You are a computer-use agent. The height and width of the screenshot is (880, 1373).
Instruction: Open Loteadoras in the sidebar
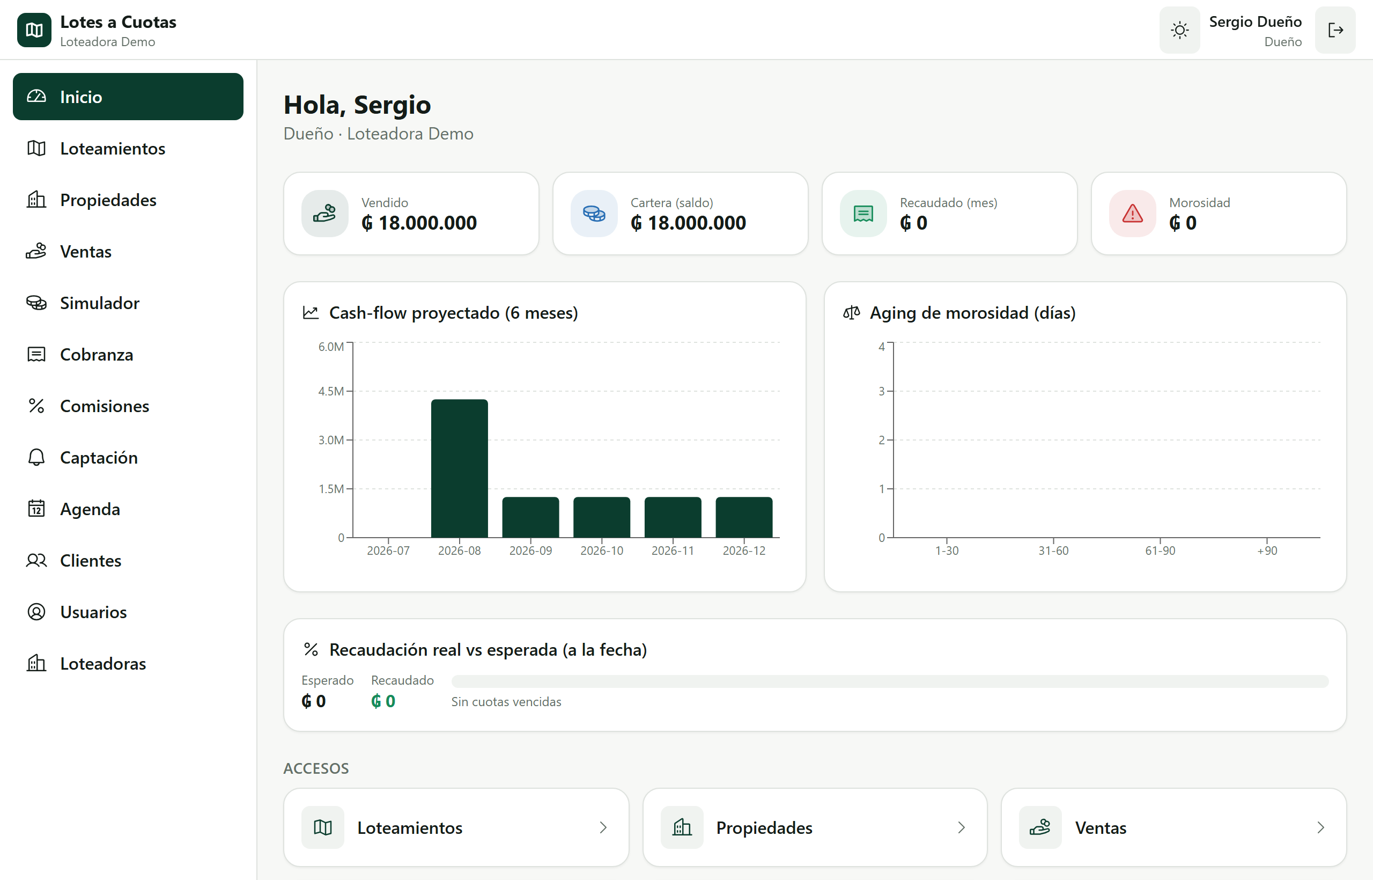click(x=128, y=663)
